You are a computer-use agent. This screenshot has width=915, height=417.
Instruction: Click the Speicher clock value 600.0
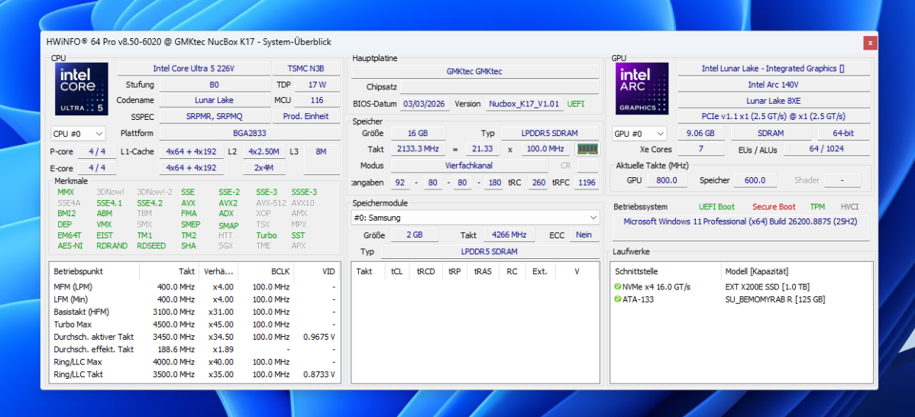[755, 180]
